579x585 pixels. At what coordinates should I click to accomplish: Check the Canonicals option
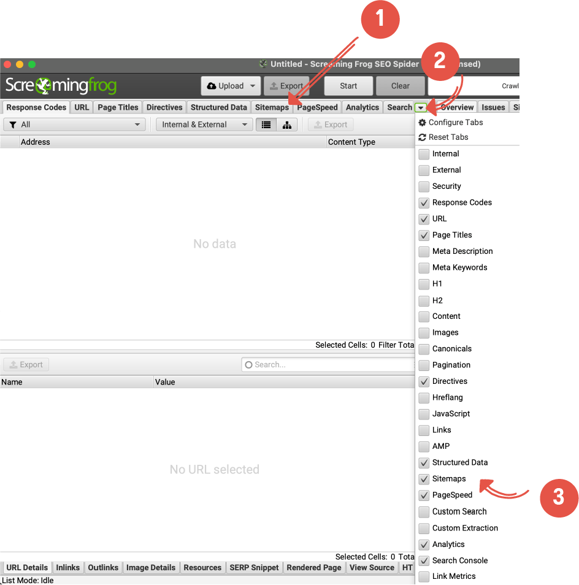[x=424, y=349]
